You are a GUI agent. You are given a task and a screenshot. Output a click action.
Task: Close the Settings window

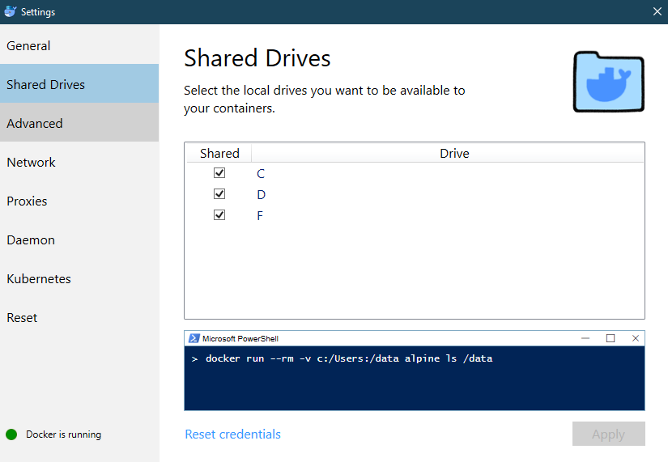(657, 11)
